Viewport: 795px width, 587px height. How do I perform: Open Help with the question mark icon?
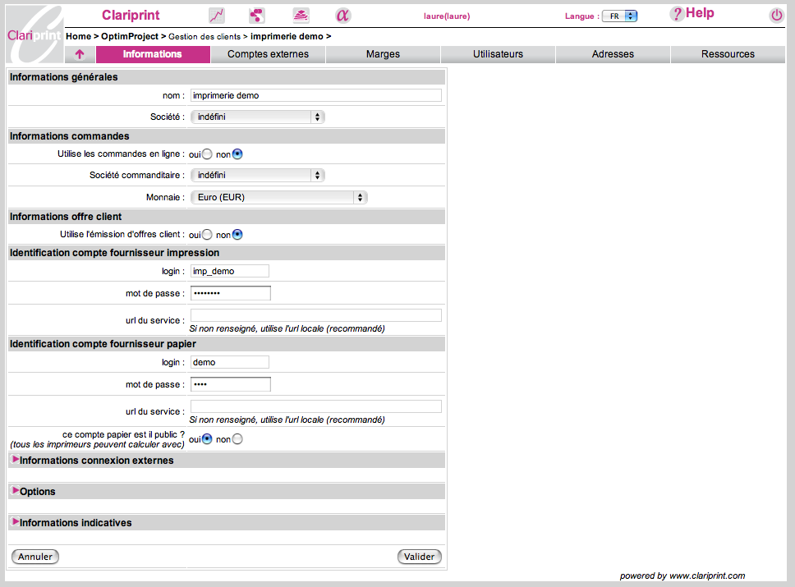pos(677,14)
